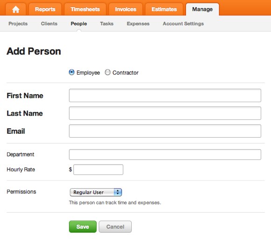Focus the Last Name field
Viewport: 271px width, 250px height.
click(x=165, y=113)
